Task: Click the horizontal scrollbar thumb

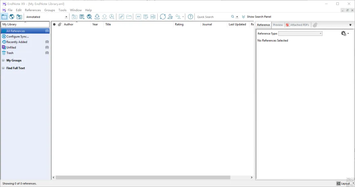Action: point(143,177)
